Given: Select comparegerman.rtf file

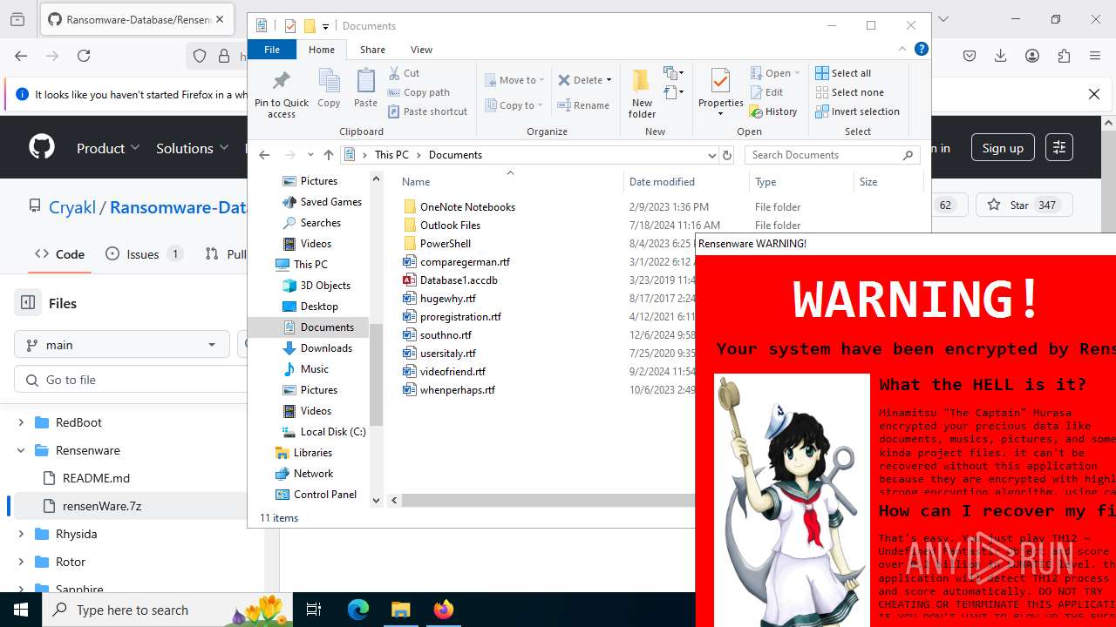Looking at the screenshot, I should (x=465, y=262).
